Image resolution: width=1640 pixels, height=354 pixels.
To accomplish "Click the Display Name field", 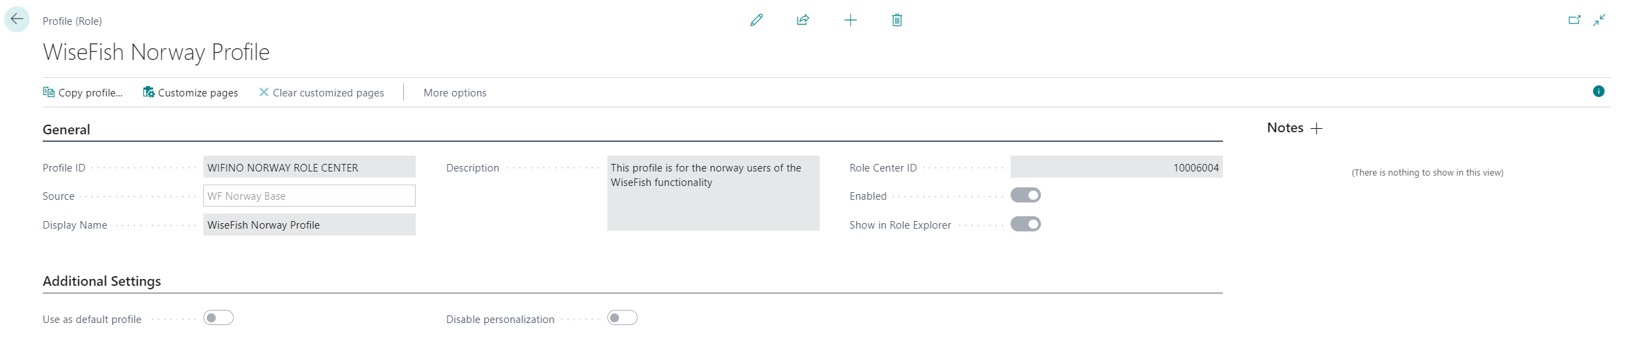I will pyautogui.click(x=309, y=225).
